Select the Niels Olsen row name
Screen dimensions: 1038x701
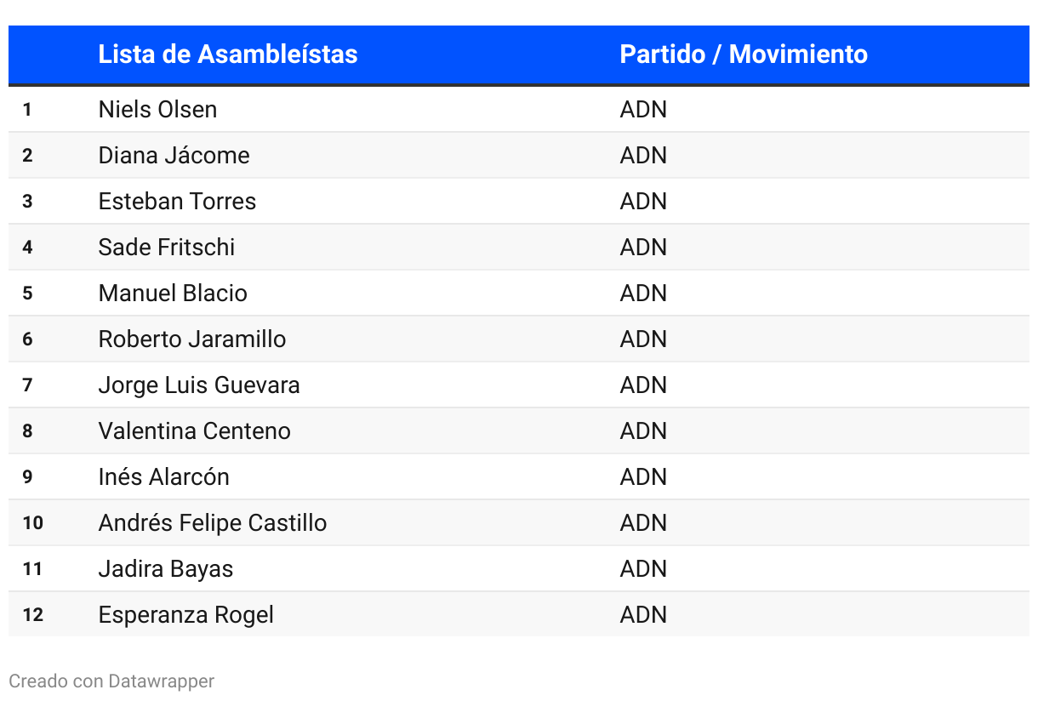pos(157,110)
